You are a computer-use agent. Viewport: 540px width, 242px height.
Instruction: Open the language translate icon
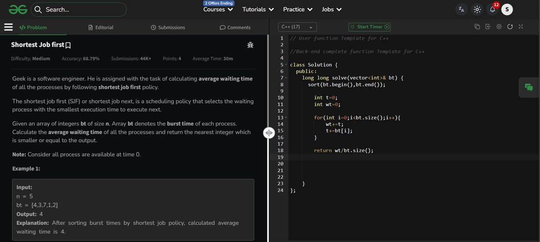point(461,9)
